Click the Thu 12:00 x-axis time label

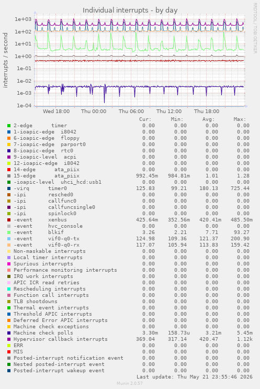pos(169,112)
